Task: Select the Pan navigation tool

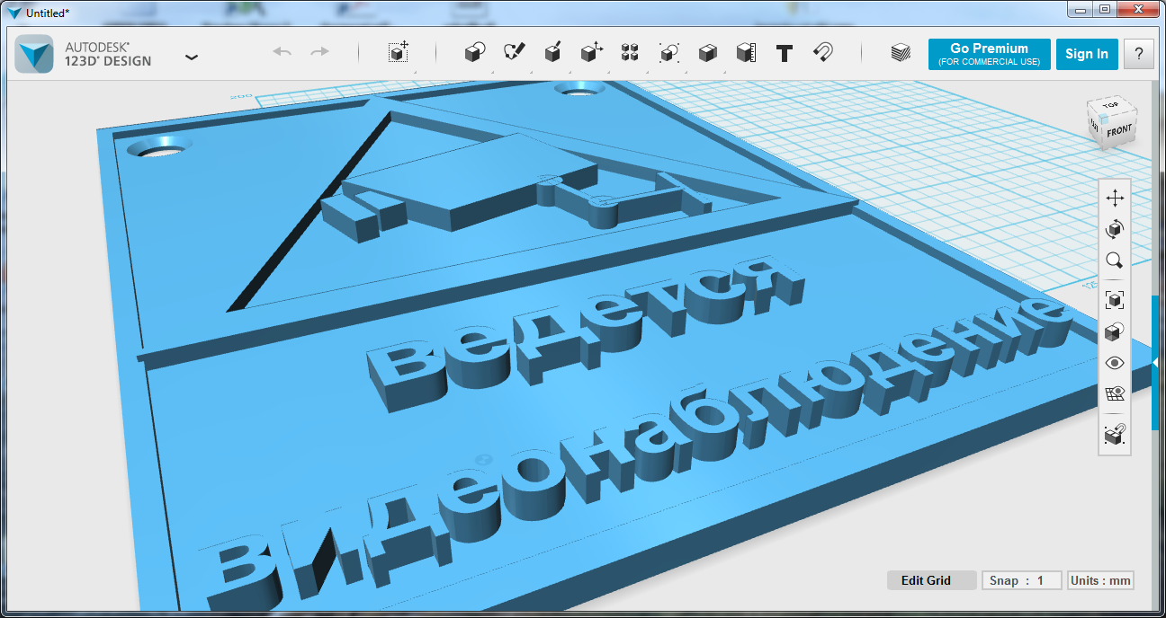Action: click(x=1115, y=198)
